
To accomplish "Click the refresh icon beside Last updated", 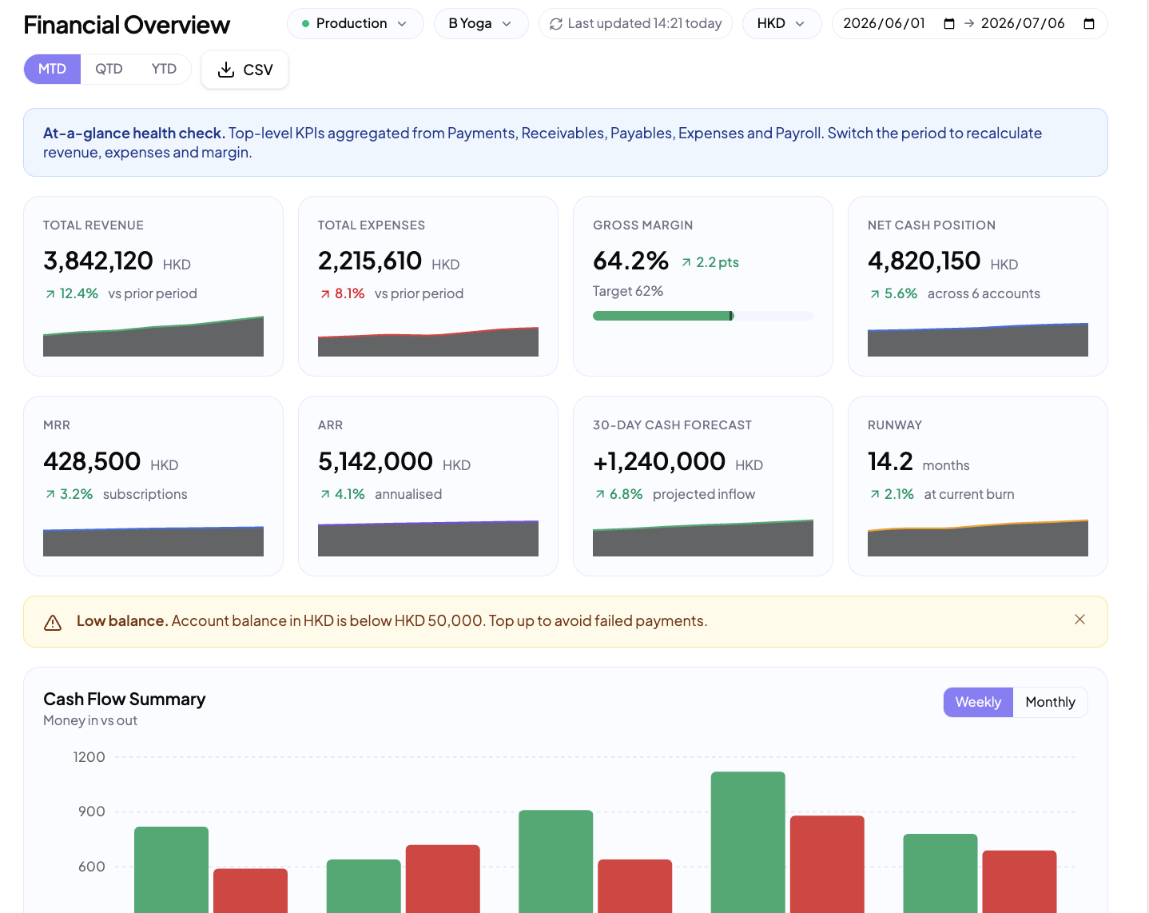I will click(556, 24).
